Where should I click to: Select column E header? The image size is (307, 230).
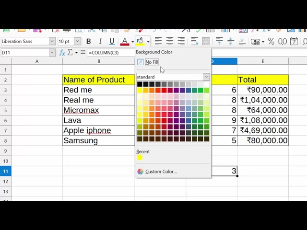tap(263, 61)
